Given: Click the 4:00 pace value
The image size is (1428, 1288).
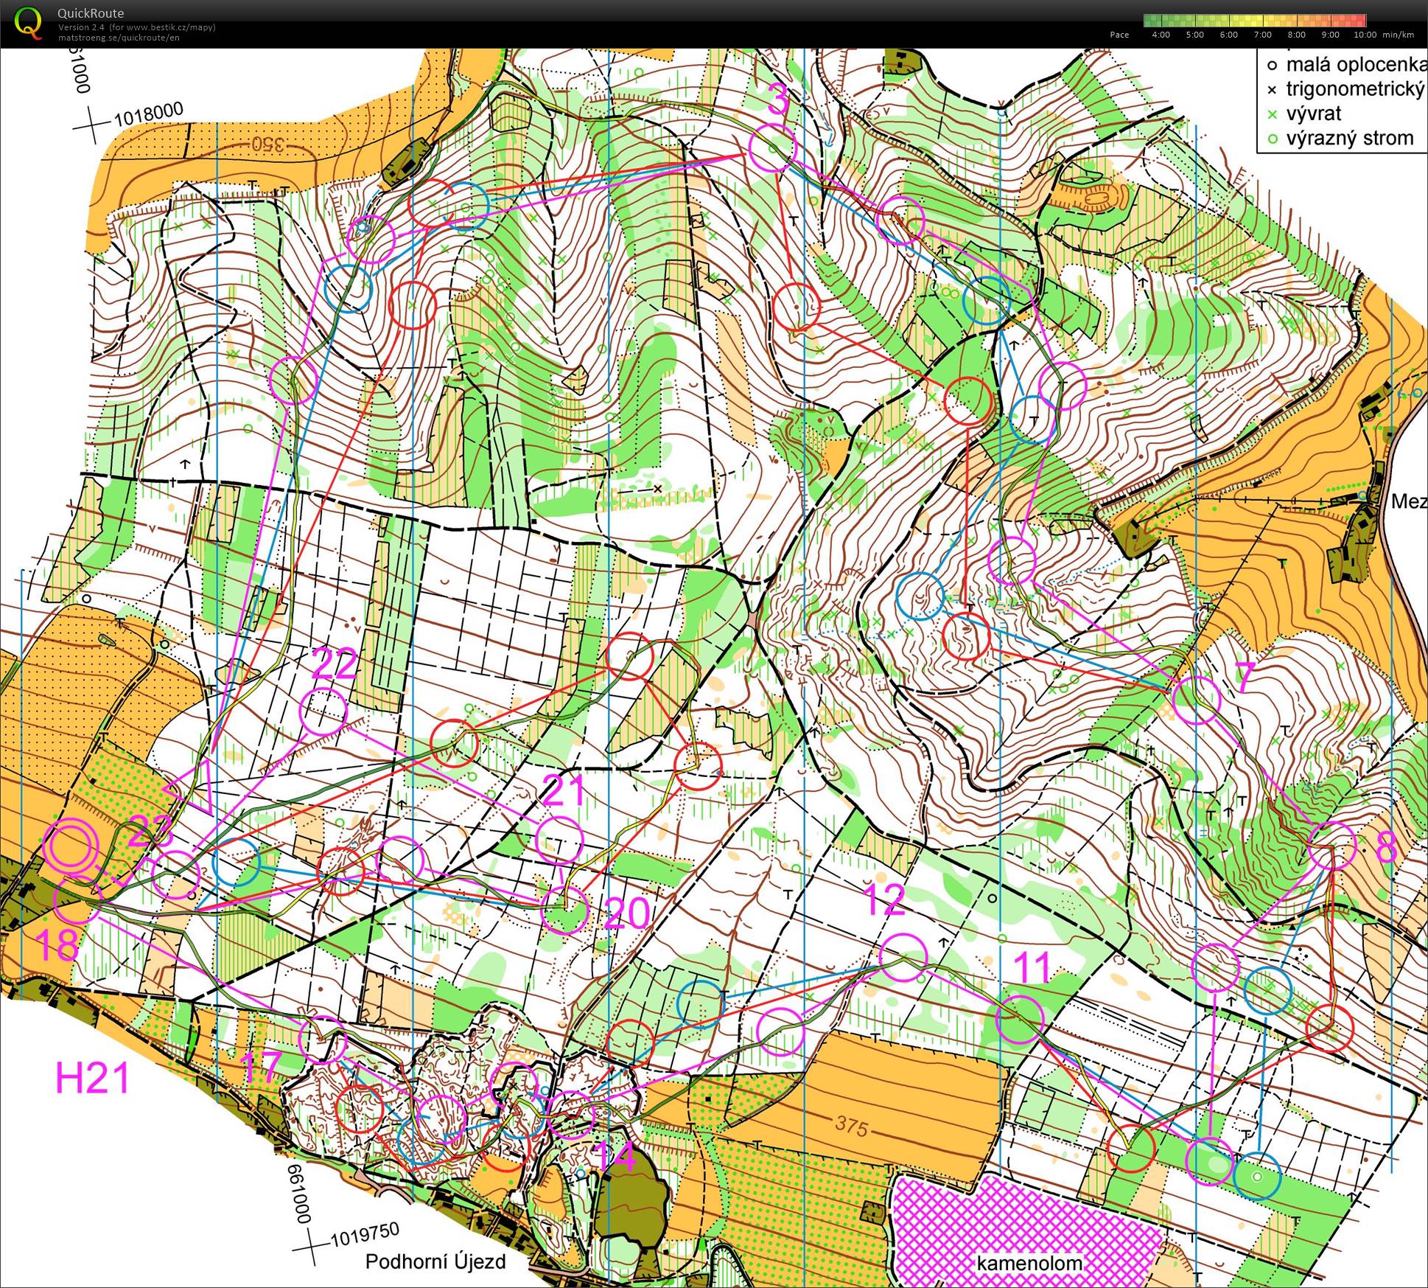Looking at the screenshot, I should tap(1161, 35).
